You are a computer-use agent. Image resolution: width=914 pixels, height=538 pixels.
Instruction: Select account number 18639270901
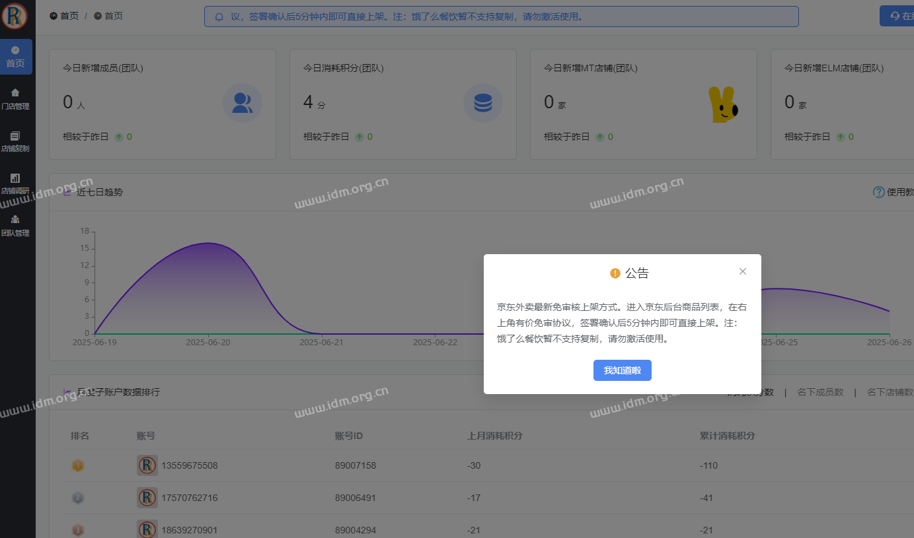pyautogui.click(x=190, y=530)
